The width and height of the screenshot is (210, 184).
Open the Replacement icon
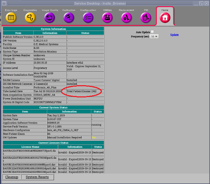point(126,17)
